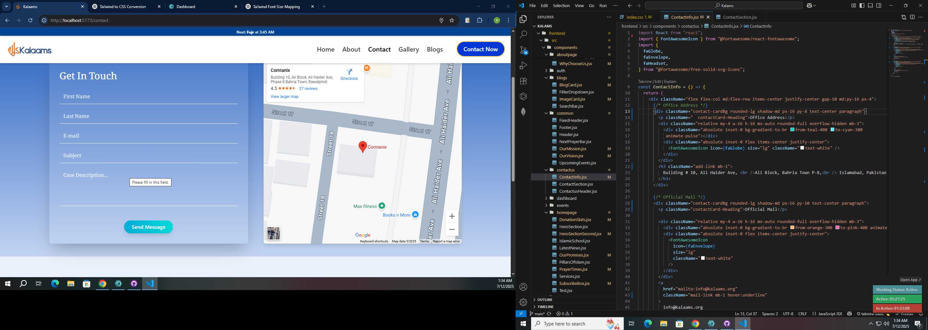Open File Explorer from the right taskbar
928x330 pixels.
click(x=663, y=324)
